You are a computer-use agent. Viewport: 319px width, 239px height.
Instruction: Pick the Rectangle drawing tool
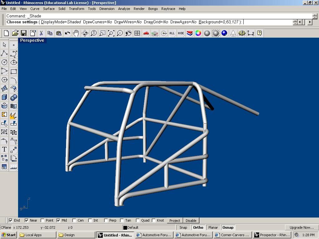click(13, 71)
